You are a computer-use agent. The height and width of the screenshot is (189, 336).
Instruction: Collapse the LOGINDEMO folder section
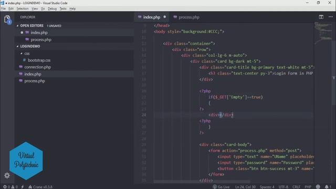28,46
